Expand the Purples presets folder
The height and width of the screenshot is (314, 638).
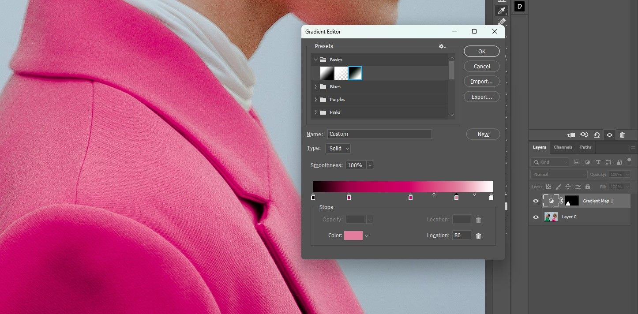click(x=315, y=100)
